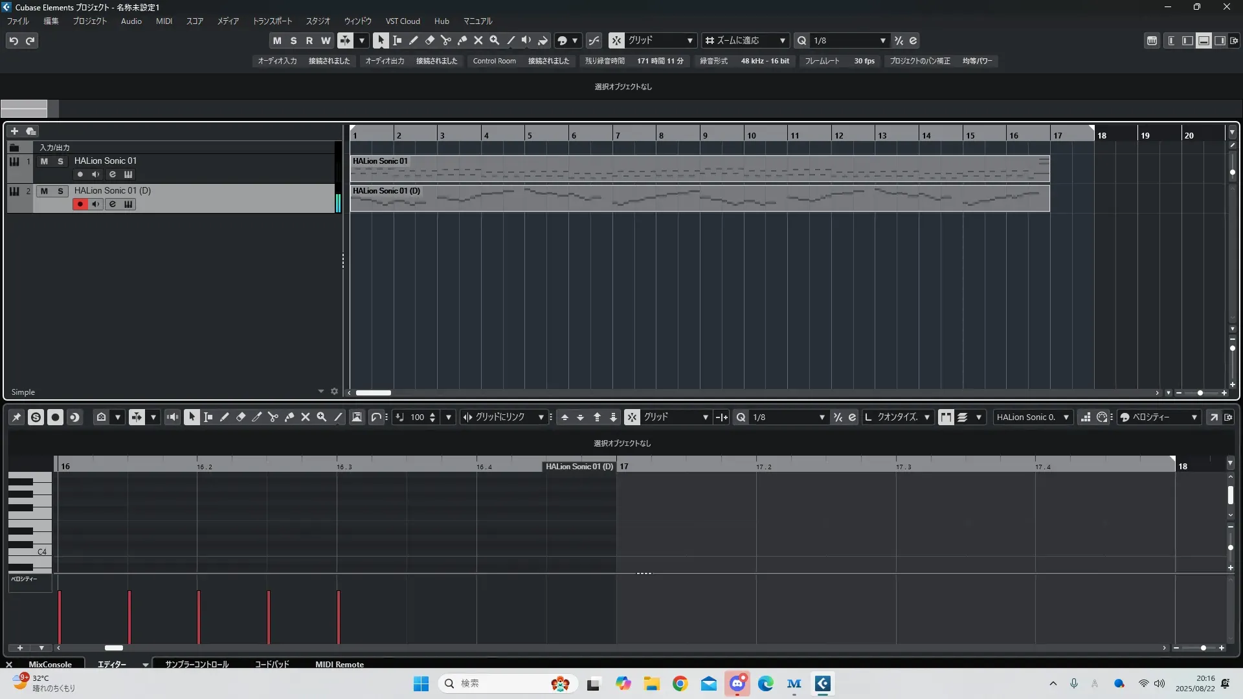This screenshot has width=1243, height=699.
Task: Mute the HALion Sonic 01 track
Action: pyautogui.click(x=44, y=161)
